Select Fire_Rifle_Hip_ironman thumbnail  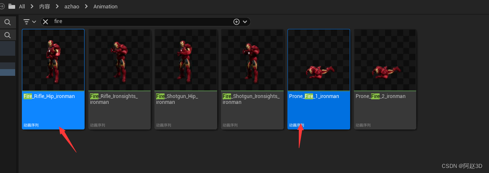[x=53, y=60]
